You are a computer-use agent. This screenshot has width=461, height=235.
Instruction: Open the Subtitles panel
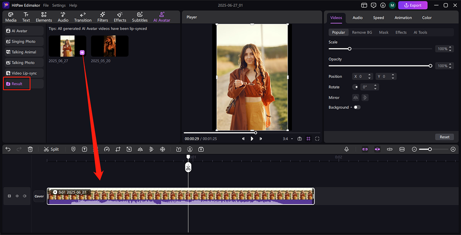coord(140,17)
